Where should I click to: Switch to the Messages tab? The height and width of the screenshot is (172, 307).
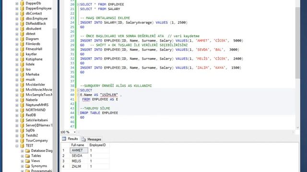pos(92,139)
